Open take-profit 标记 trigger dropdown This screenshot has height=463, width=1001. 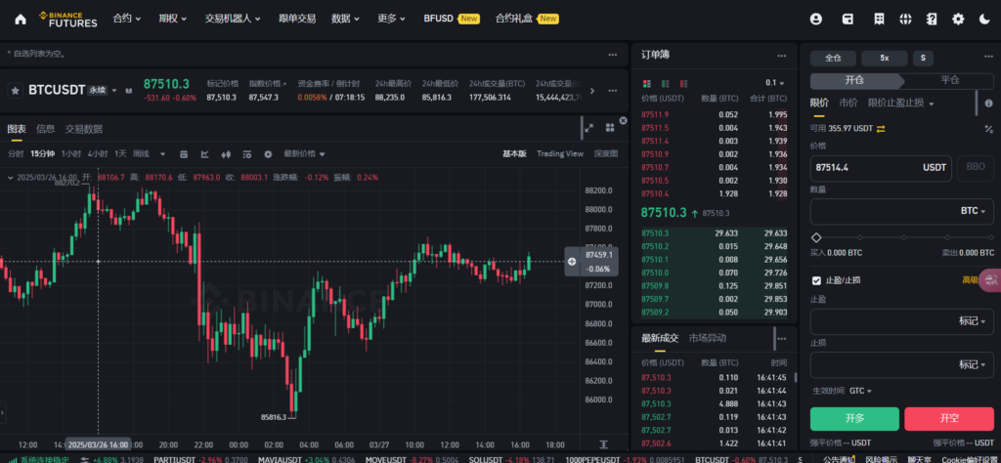click(x=973, y=320)
